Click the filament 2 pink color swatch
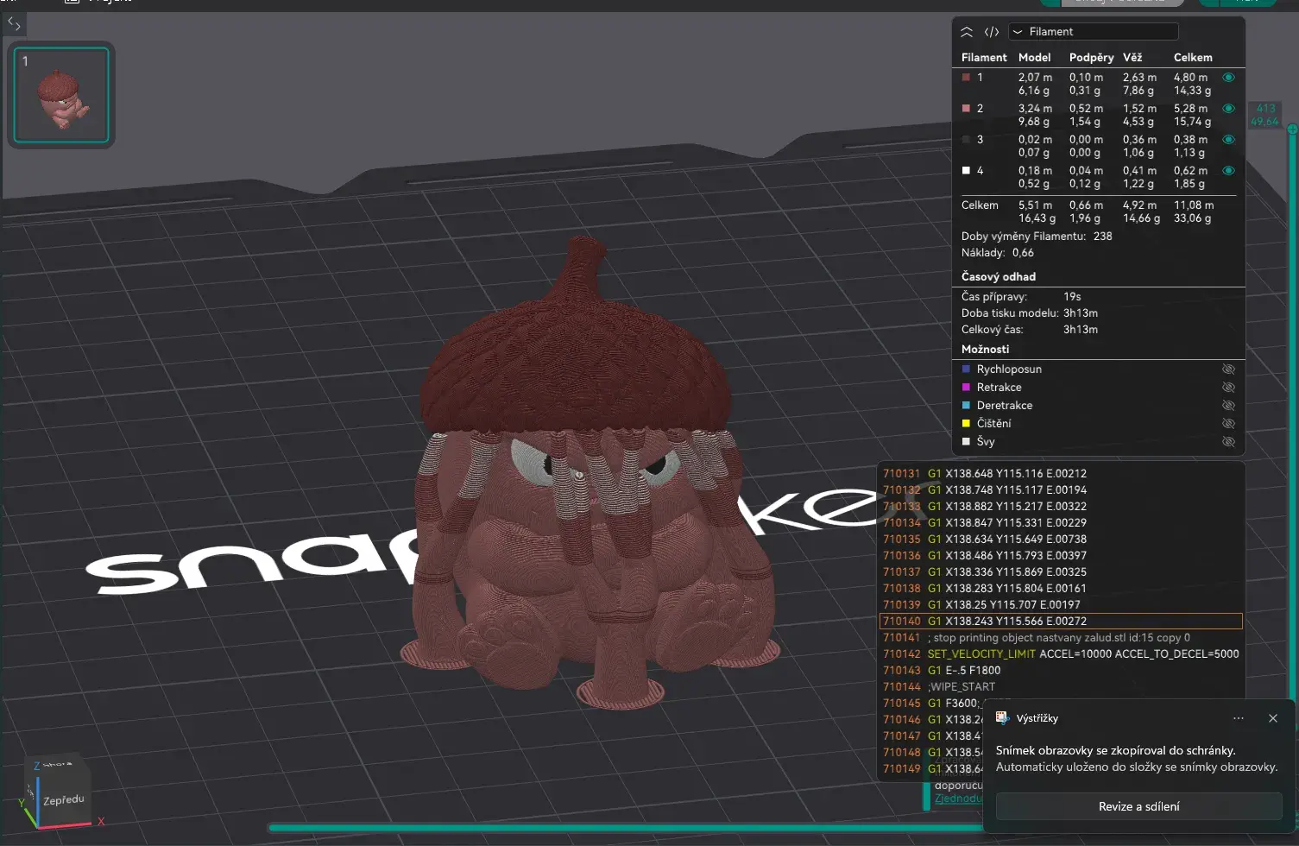1299x846 pixels. point(966,109)
